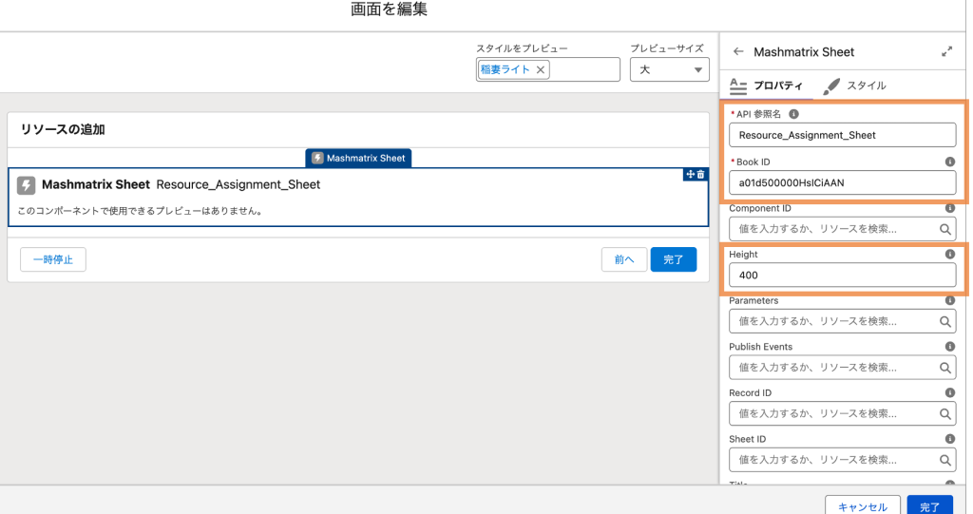Click the search icon in the Component ID field

[x=945, y=229]
